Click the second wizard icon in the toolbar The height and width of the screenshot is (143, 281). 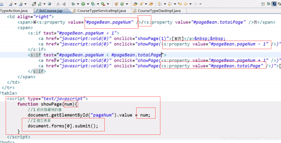[21, 4]
